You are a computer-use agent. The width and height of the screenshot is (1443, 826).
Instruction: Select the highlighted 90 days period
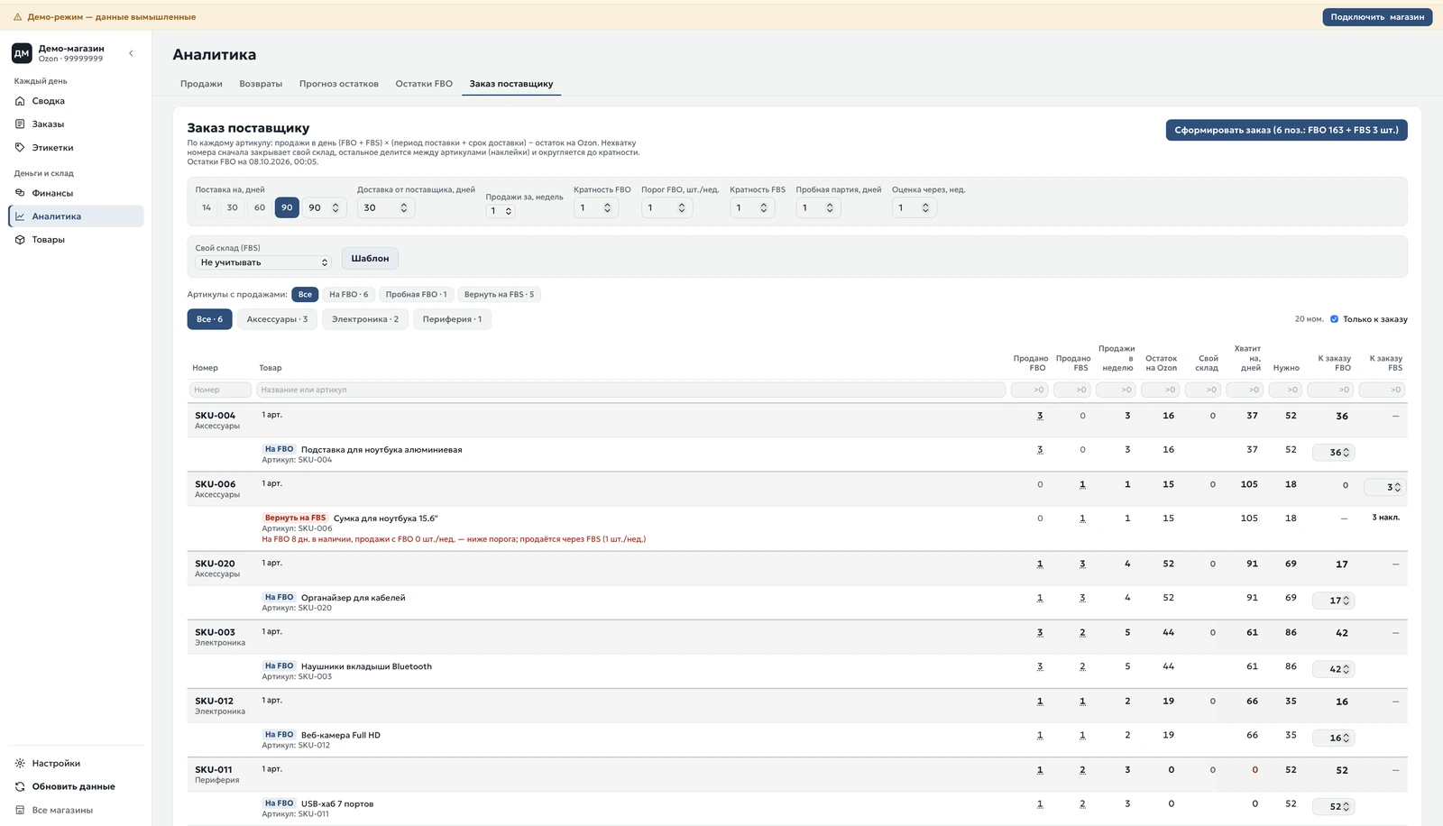pos(287,207)
